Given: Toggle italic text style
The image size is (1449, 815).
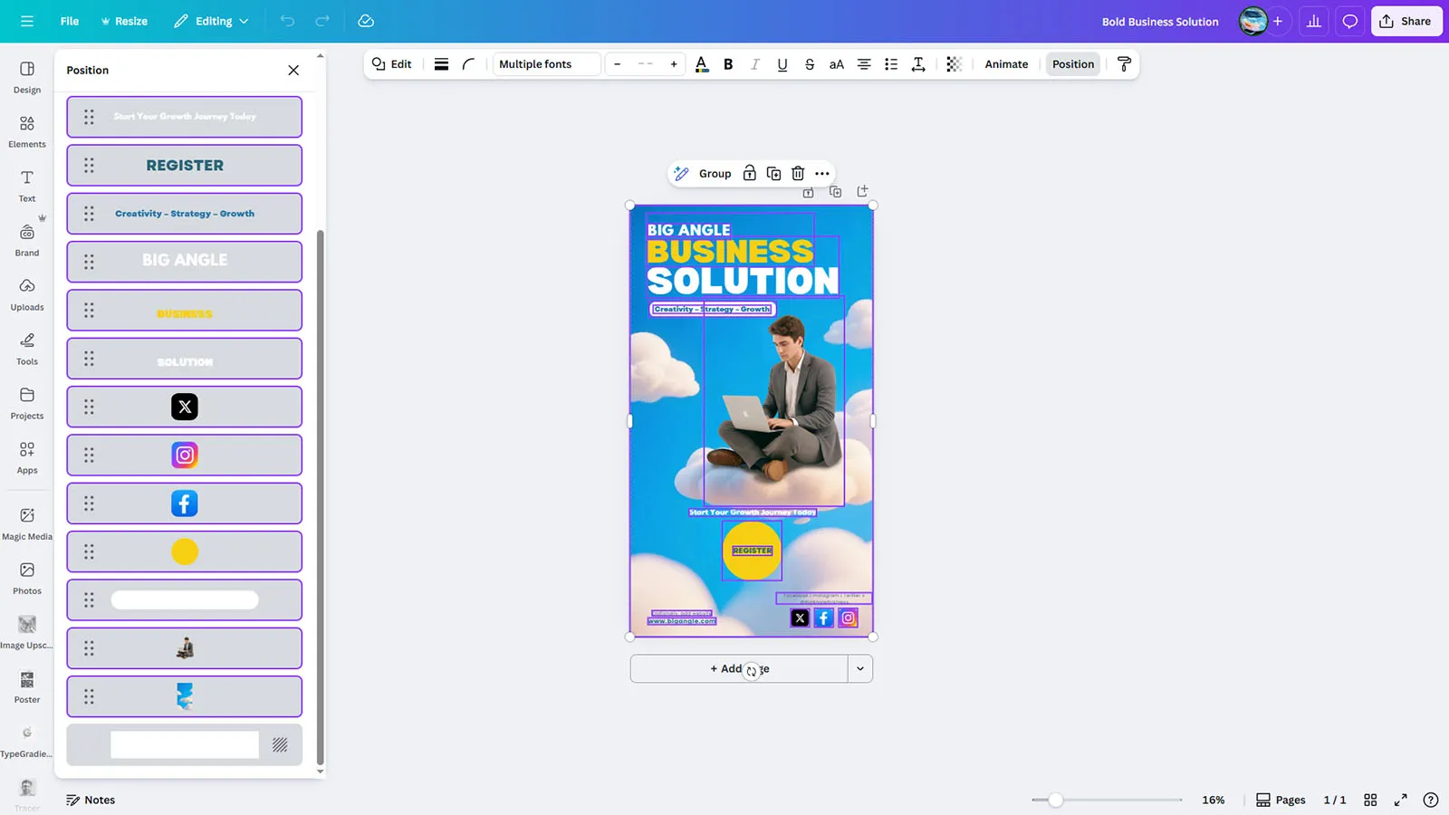Looking at the screenshot, I should [x=754, y=64].
